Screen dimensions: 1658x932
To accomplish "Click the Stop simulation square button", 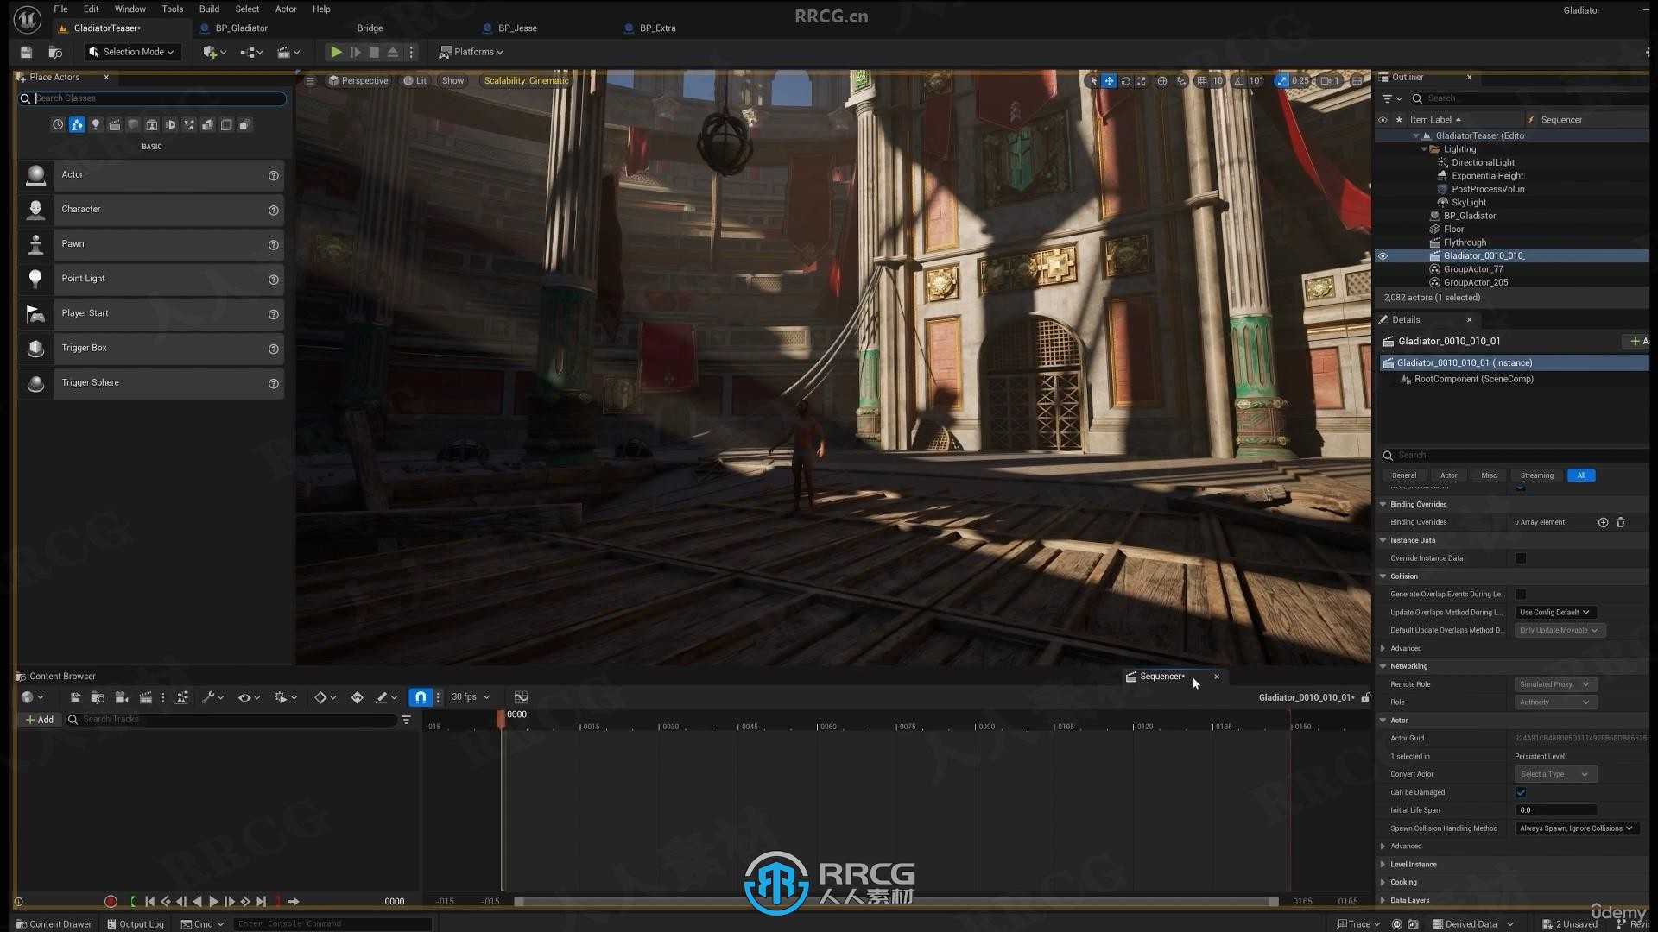I will (374, 52).
